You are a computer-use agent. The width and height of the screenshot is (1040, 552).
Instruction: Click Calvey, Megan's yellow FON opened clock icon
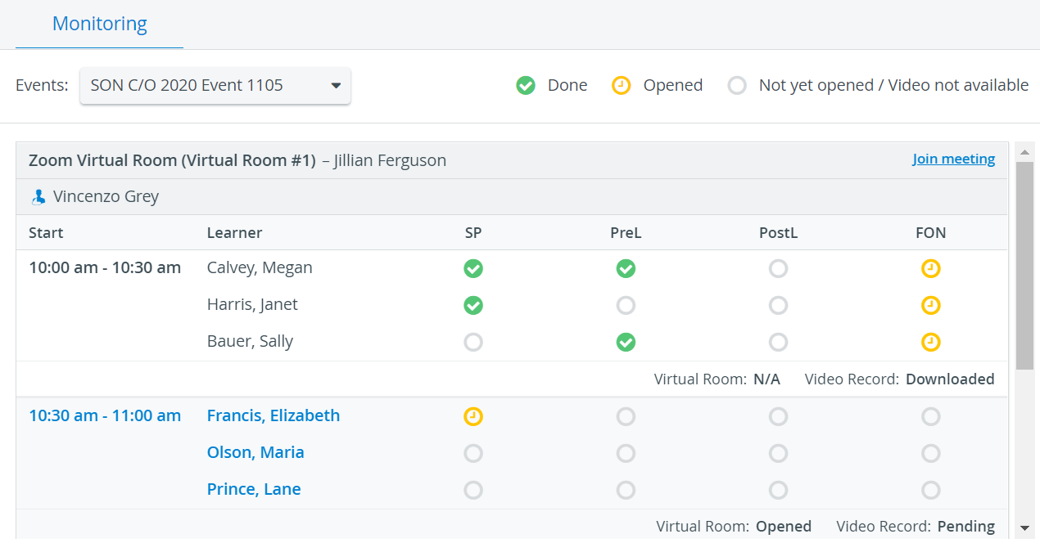[930, 268]
